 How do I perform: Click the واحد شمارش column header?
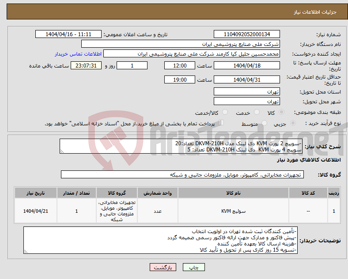pos(157,193)
